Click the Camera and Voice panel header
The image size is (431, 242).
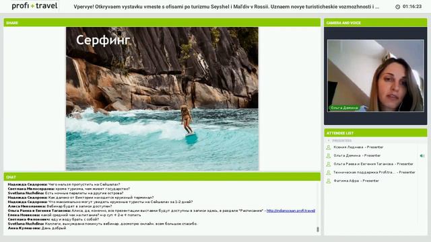click(x=376, y=23)
